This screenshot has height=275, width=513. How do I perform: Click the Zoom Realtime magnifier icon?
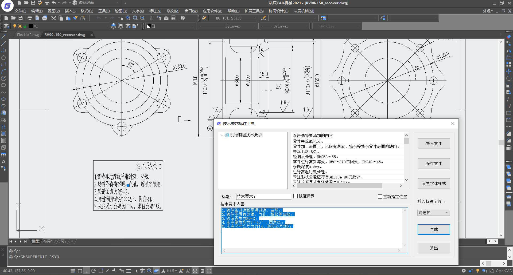(x=128, y=18)
